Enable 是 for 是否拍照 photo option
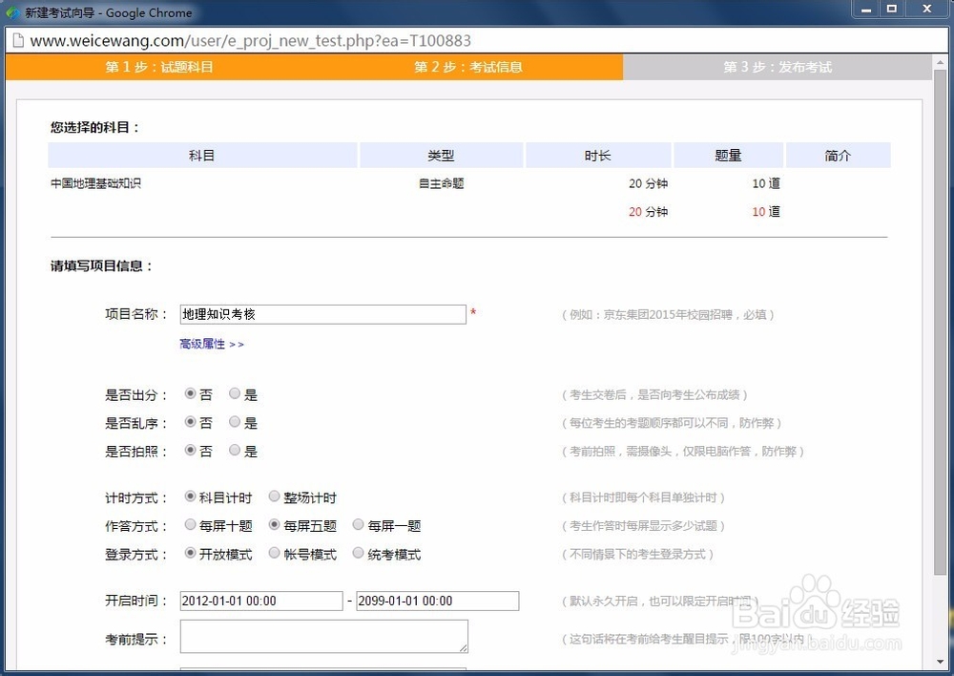This screenshot has height=676, width=954. pyautogui.click(x=235, y=452)
